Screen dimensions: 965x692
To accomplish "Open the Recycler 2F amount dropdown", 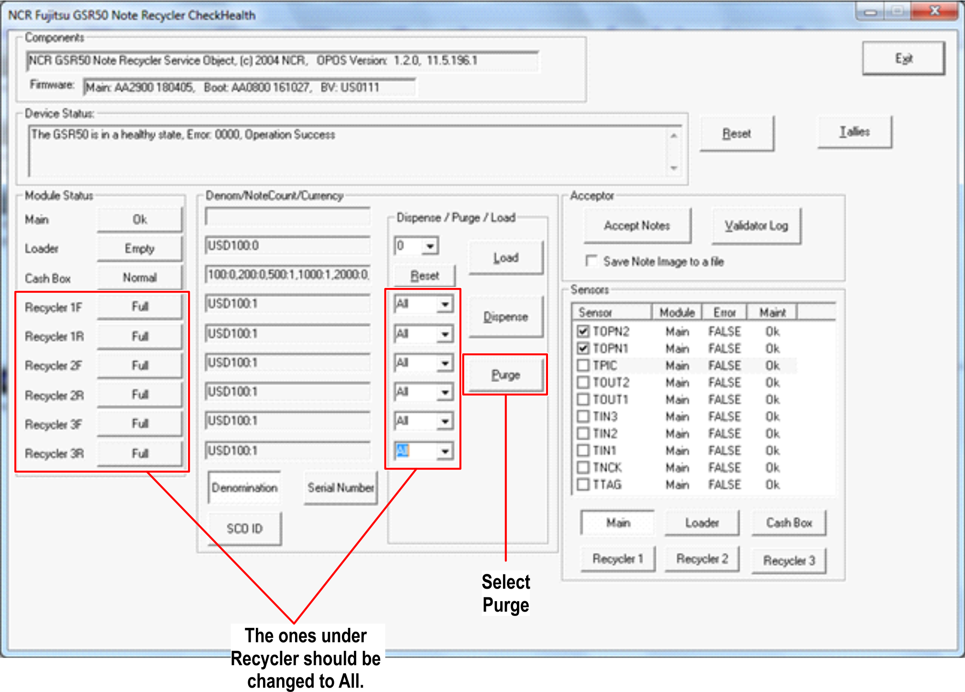I will tap(445, 363).
